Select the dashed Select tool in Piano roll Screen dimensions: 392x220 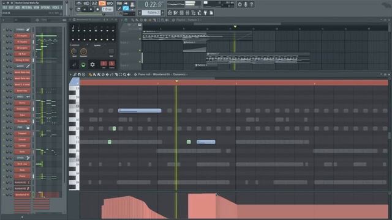click(120, 75)
